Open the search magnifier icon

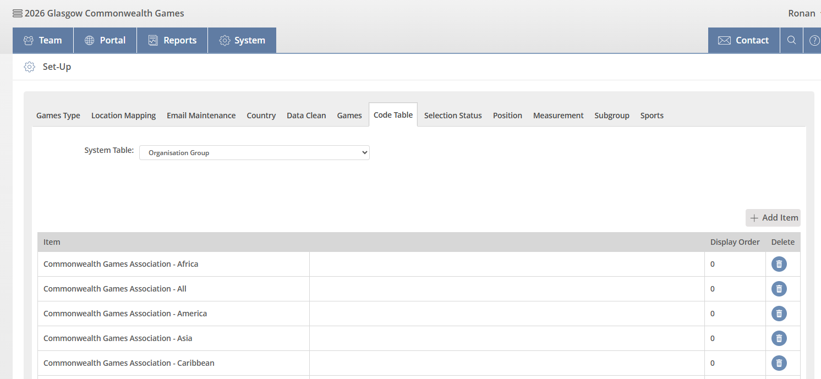tap(791, 40)
